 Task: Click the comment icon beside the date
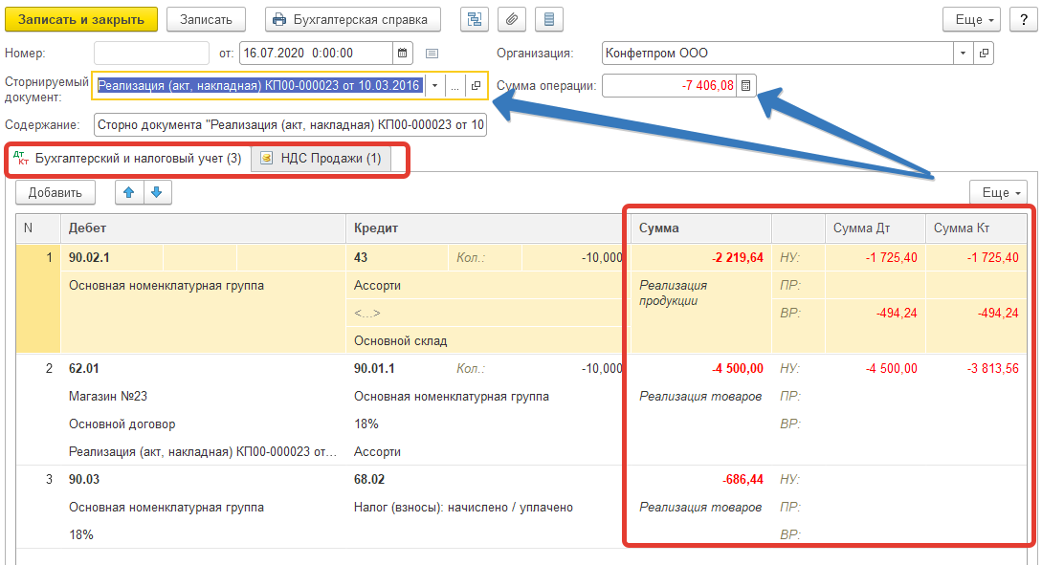pos(432,54)
